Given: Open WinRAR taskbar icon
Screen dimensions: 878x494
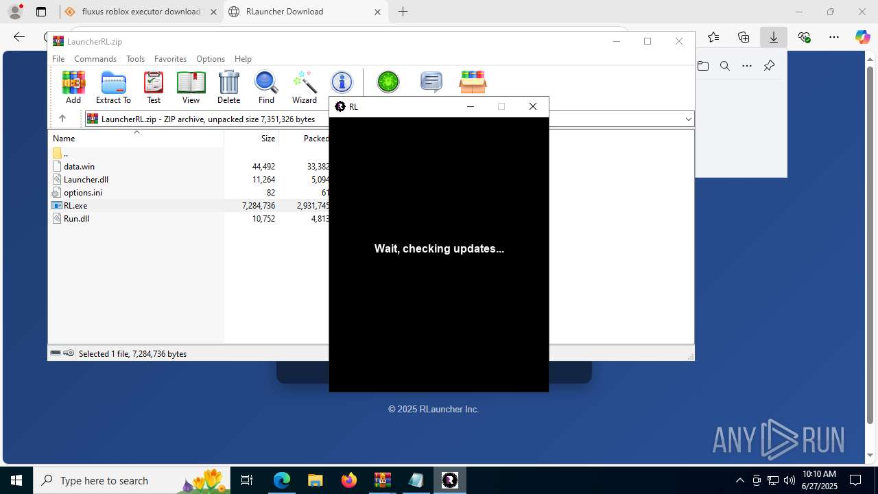Looking at the screenshot, I should point(382,480).
